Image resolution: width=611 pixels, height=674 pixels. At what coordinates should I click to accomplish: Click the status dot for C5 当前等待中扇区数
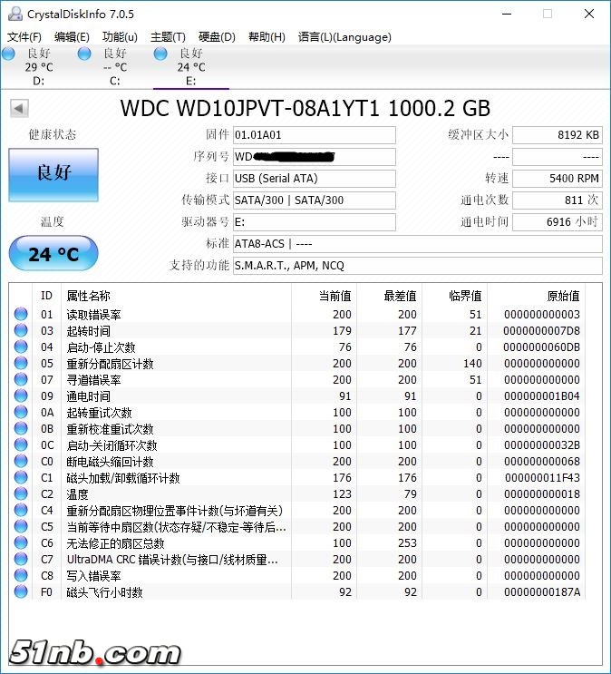click(21, 526)
